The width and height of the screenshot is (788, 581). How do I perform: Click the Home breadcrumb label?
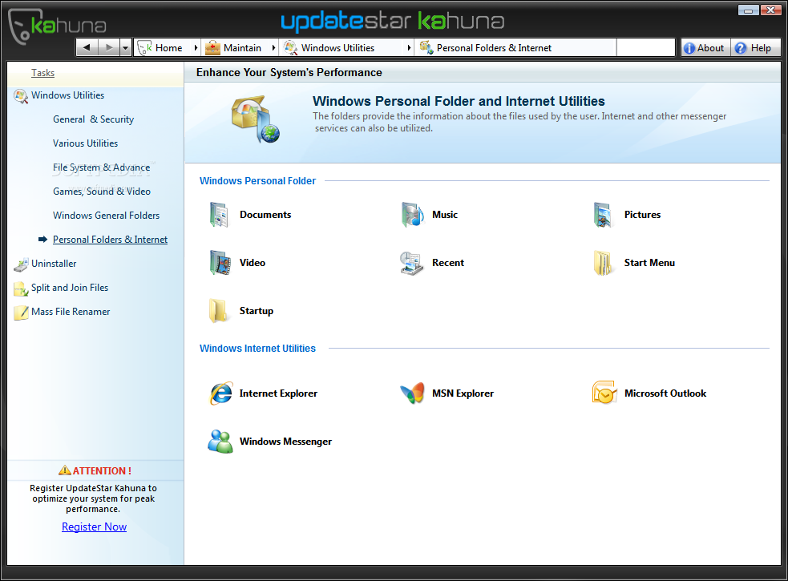[x=169, y=48]
